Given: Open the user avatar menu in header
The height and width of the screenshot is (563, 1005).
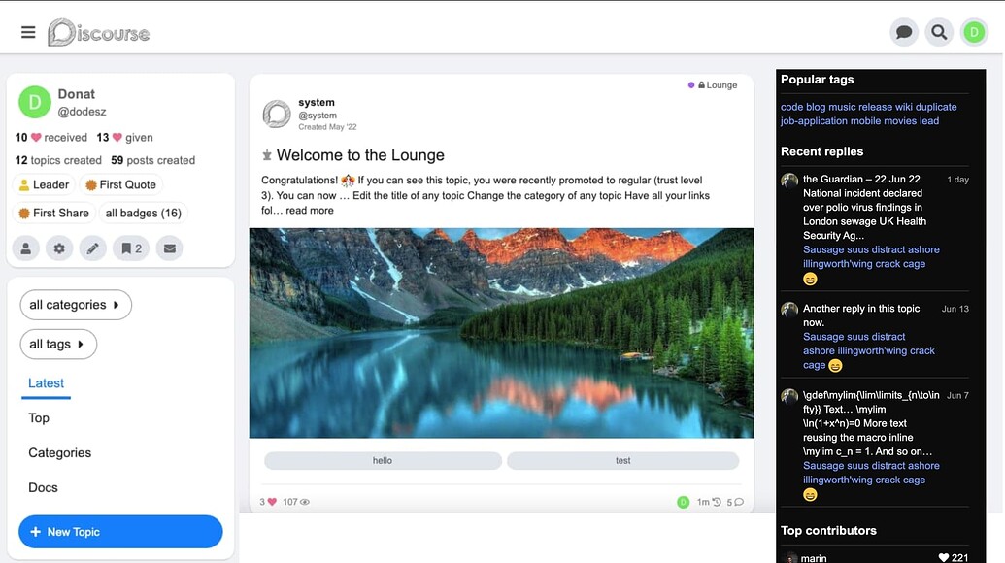Looking at the screenshot, I should pos(974,32).
